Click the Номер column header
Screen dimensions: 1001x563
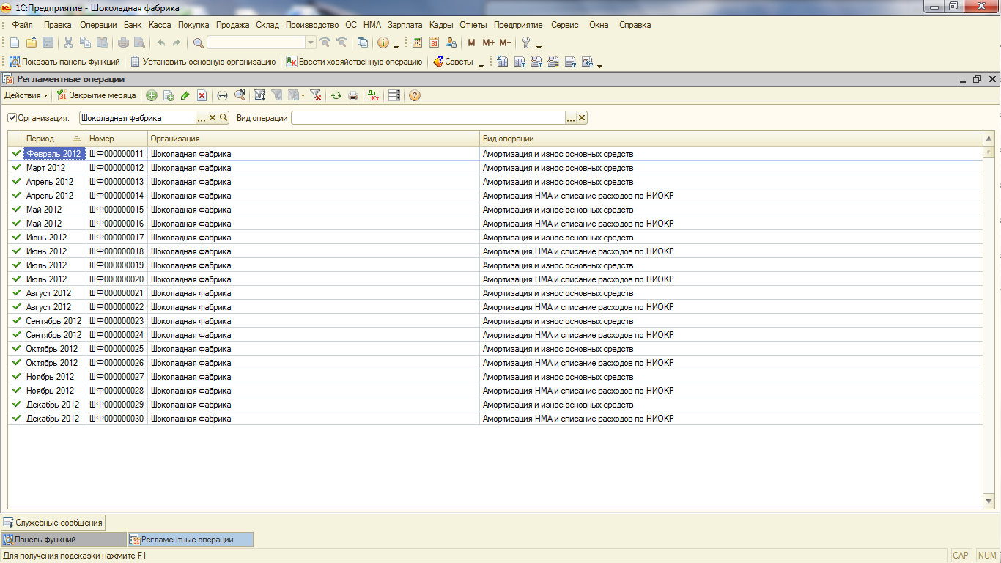(x=117, y=139)
